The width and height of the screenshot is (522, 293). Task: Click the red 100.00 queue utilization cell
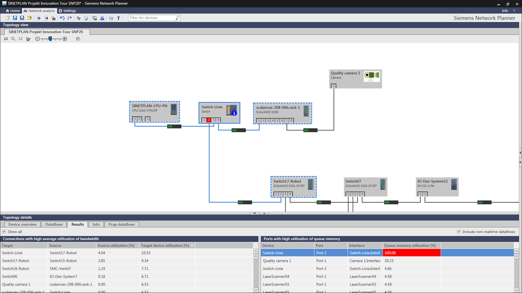[412, 253]
